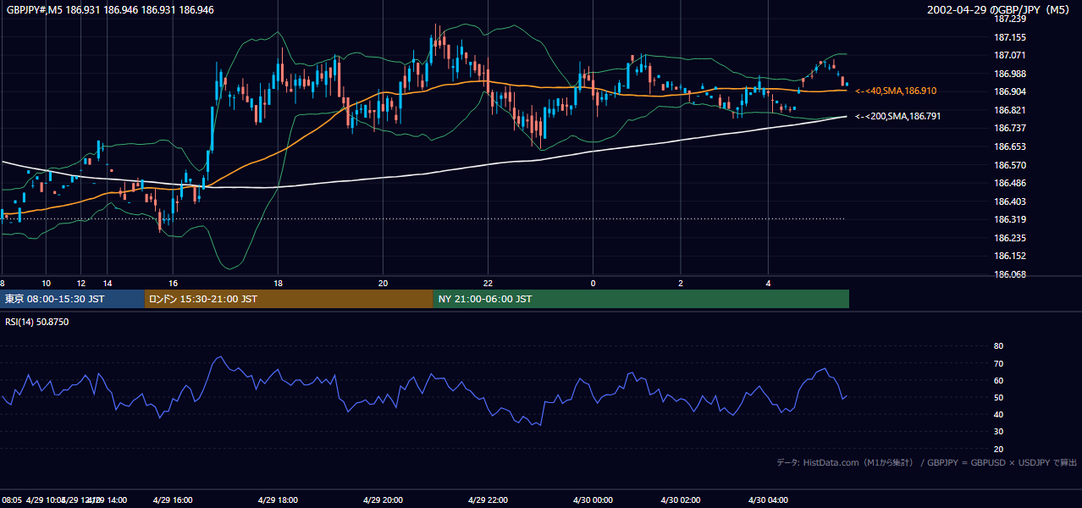
Task: Select the 70 level on RSI axis
Action: 998,363
